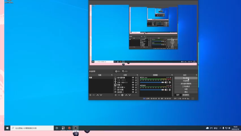This screenshot has height=136, width=241.
Task: Show the dimmed 文本 (GDI+) source
Action: pyautogui.click(x=133, y=80)
